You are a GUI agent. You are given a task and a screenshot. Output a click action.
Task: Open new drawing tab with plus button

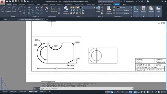click(47, 19)
